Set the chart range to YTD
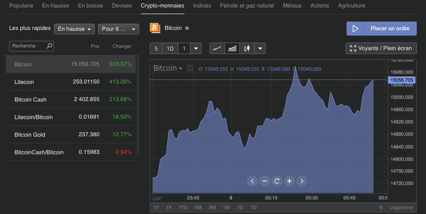The height and width of the screenshot is (214, 426). coord(183,207)
